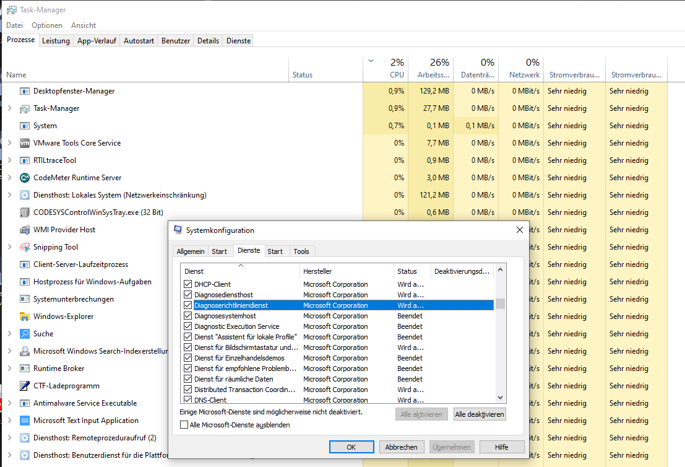Click the Snipping Tool scissors icon

tap(25, 247)
